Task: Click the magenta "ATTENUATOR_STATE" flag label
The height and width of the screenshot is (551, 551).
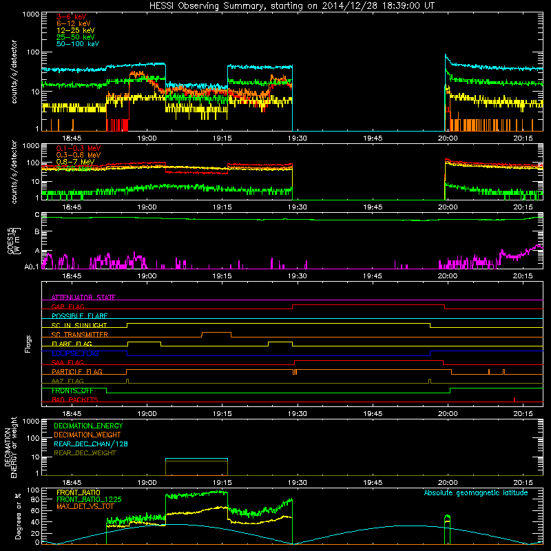Action: [83, 298]
